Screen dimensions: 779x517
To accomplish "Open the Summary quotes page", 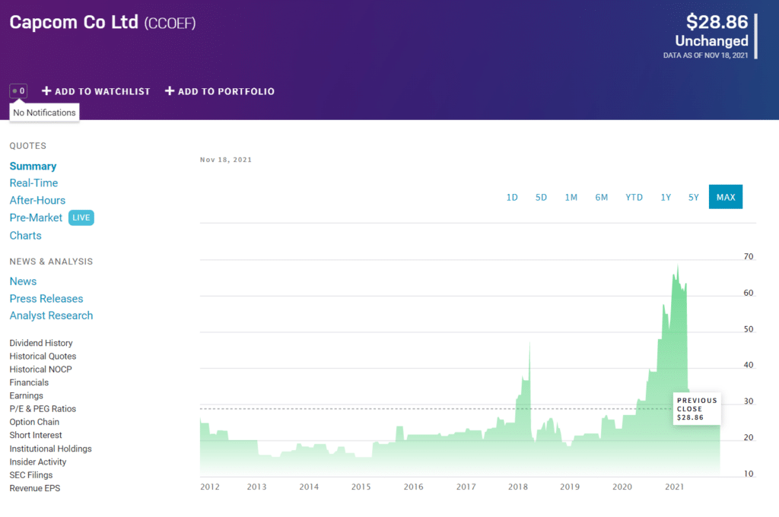I will (x=33, y=166).
